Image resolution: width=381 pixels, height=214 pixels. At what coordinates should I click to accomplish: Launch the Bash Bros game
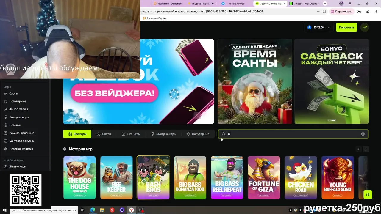tap(153, 177)
